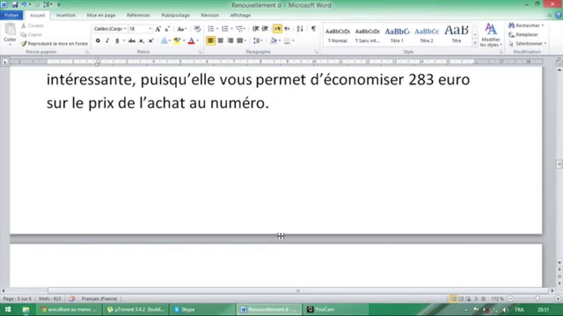Select the Sans interligne style
Screen dimensions: 563x316
click(367, 35)
